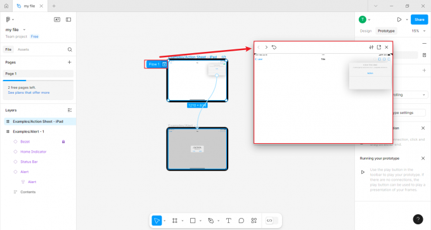Select the Home Indicator layer
The width and height of the screenshot is (431, 230).
[x=33, y=151]
